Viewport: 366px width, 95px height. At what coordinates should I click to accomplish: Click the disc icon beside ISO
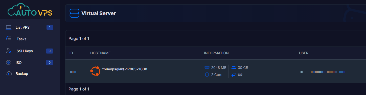9,62
